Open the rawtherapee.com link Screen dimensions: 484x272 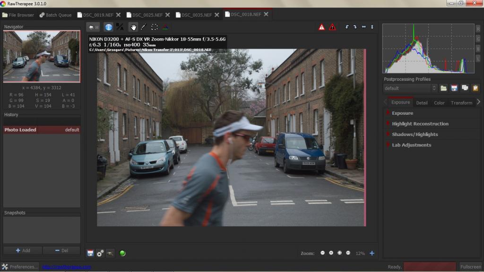pos(67,267)
